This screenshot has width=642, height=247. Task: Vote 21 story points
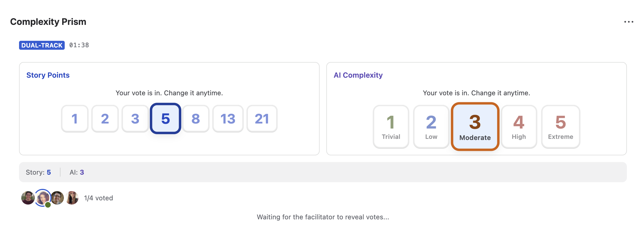(262, 119)
